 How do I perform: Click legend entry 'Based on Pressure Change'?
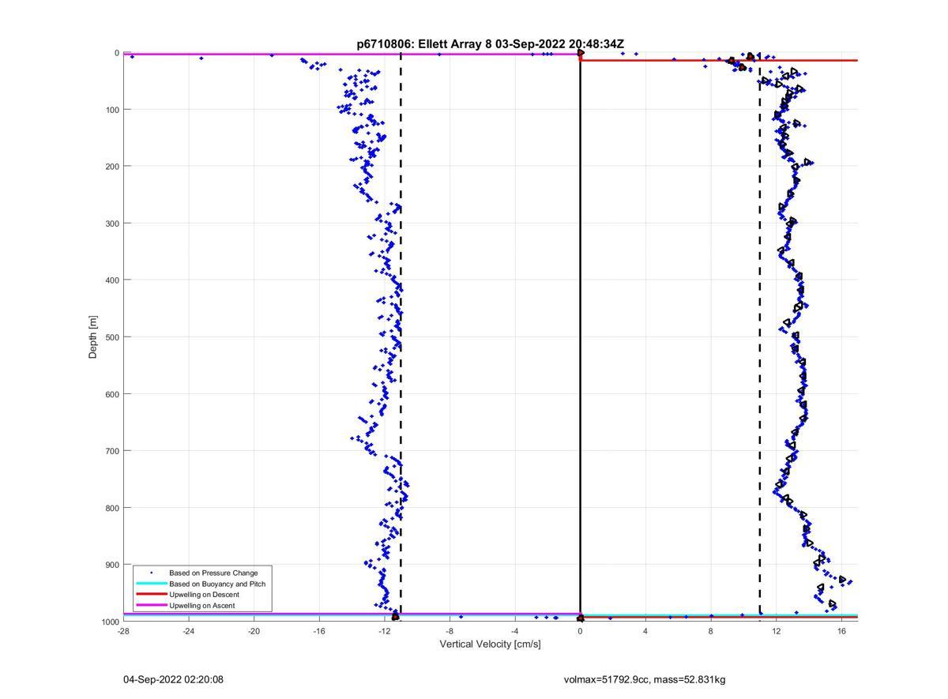point(213,573)
